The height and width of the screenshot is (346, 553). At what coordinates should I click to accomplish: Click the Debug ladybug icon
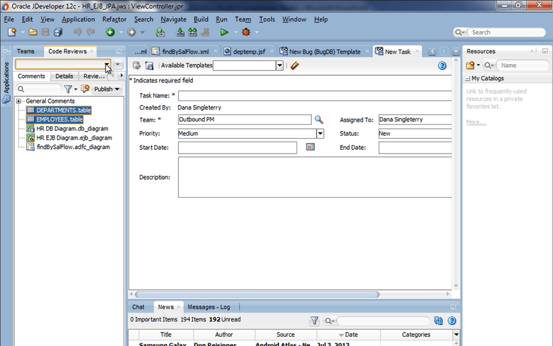pos(246,32)
